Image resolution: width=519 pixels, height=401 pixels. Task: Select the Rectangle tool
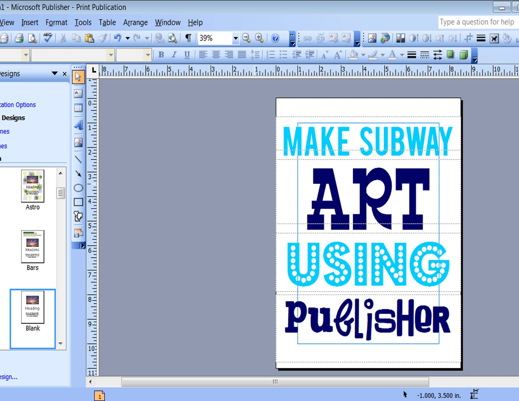coord(78,201)
